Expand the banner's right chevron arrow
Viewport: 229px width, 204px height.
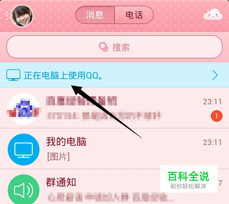tap(215, 75)
